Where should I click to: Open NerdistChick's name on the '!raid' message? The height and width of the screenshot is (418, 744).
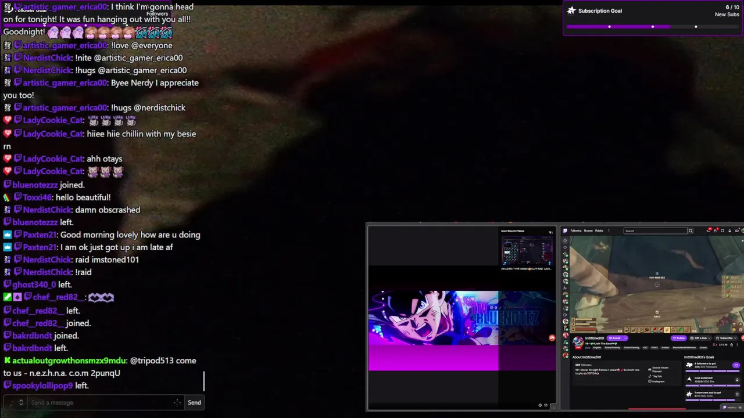(47, 272)
